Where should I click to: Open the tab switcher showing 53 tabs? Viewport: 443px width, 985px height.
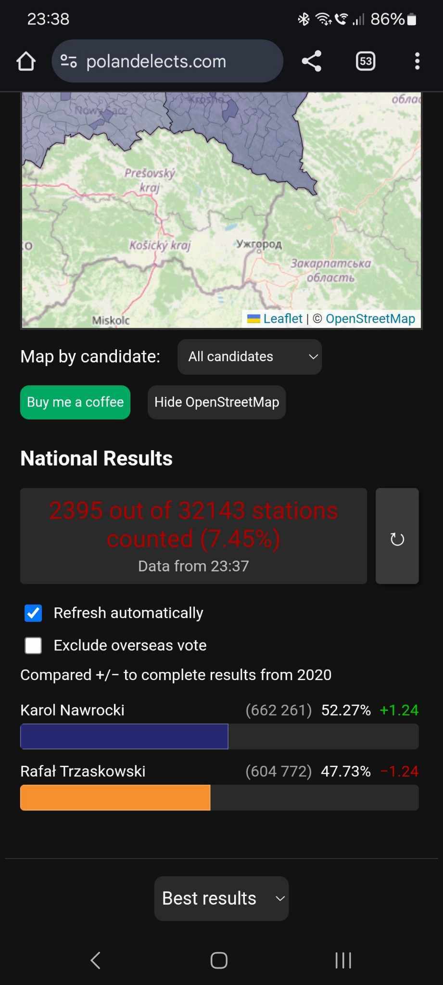pos(366,62)
